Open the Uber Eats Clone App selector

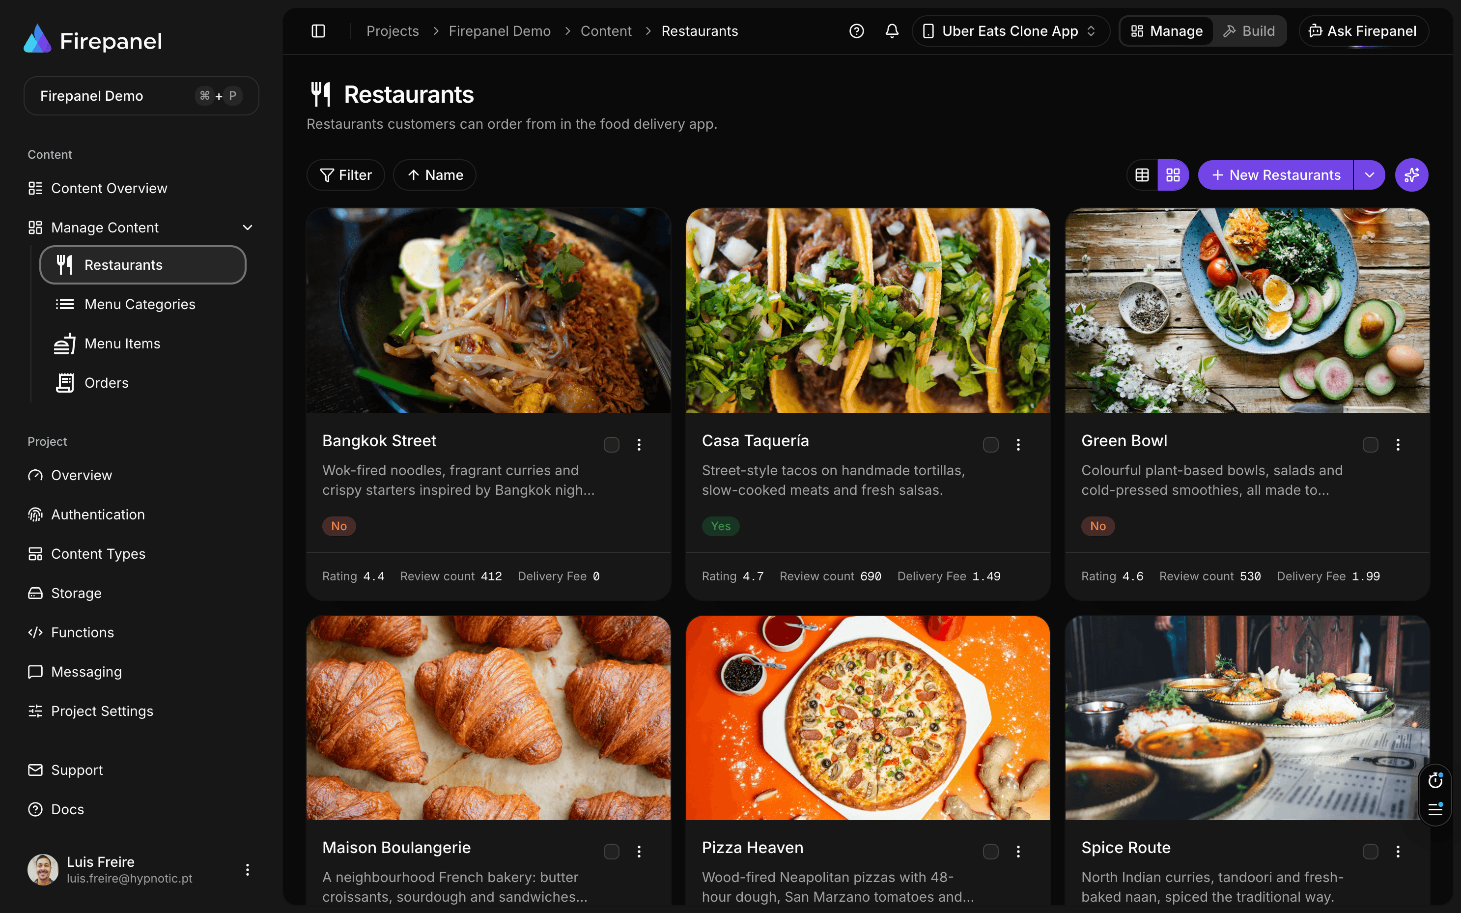(1011, 31)
